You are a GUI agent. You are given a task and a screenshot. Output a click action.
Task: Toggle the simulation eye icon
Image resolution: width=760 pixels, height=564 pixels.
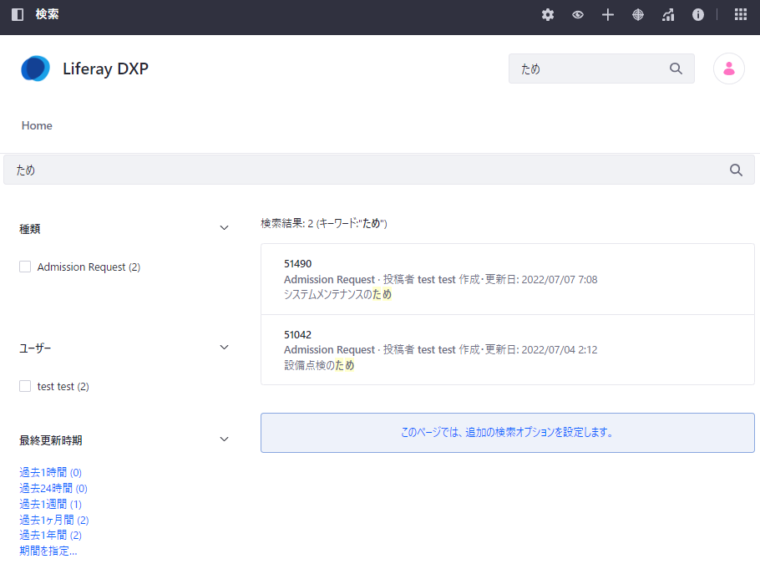pyautogui.click(x=578, y=14)
